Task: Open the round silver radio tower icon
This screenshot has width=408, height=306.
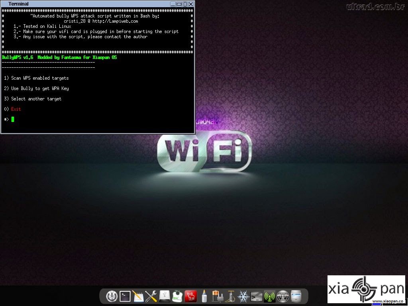Action: tap(282, 296)
